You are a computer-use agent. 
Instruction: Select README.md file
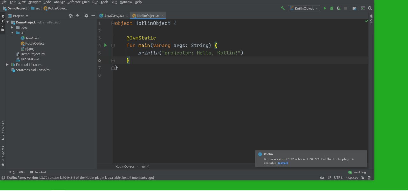tap(27, 59)
